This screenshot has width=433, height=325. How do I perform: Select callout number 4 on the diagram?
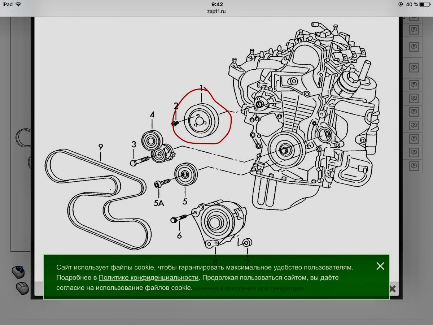pyautogui.click(x=152, y=115)
